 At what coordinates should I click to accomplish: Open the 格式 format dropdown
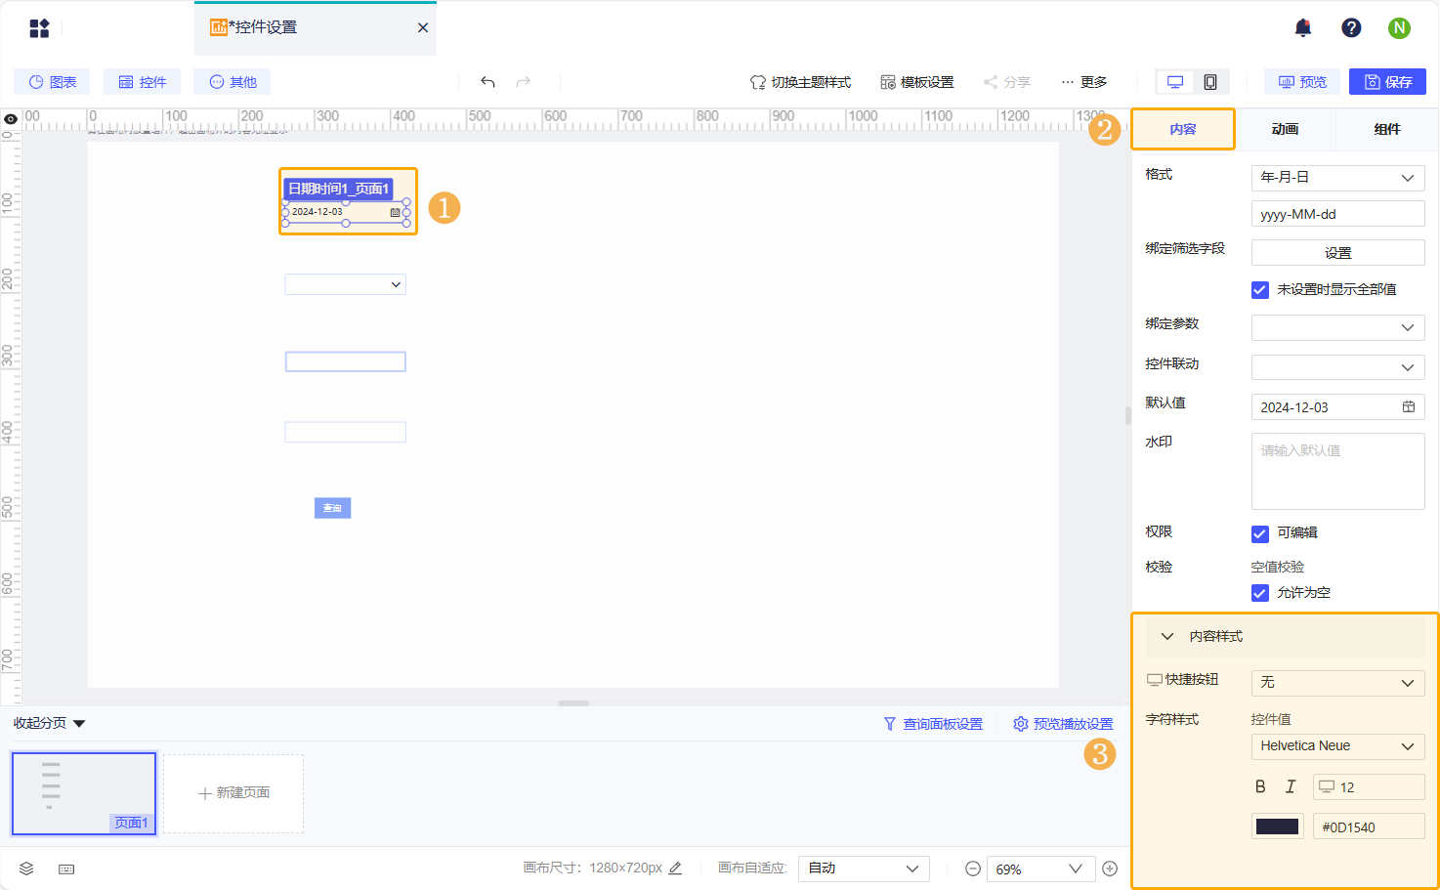tap(1337, 178)
